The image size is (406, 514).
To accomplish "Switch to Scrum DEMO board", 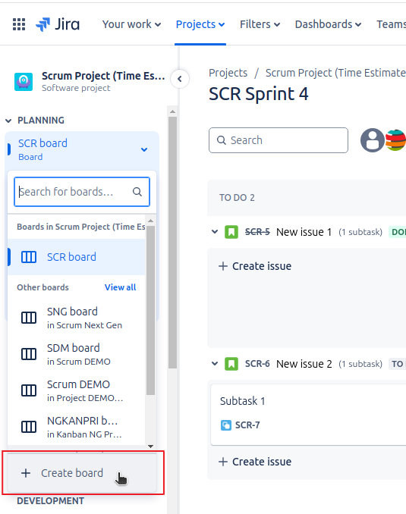I will [x=77, y=390].
